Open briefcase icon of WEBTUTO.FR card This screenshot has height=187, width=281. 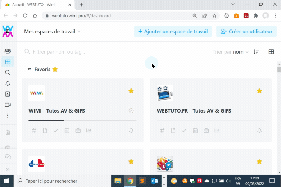tap(206, 131)
